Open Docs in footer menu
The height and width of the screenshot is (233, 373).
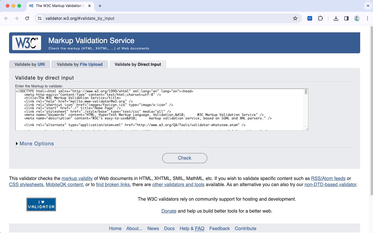pyautogui.click(x=169, y=228)
